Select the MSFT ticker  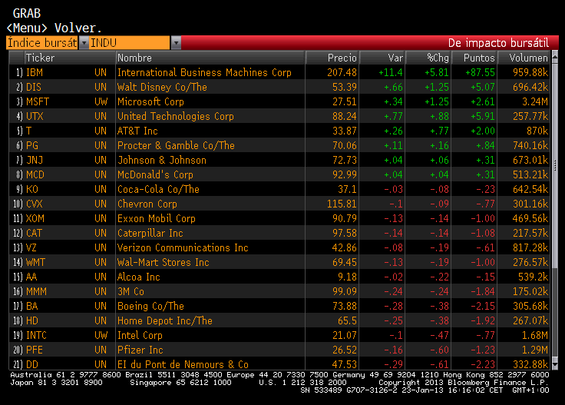[x=38, y=101]
